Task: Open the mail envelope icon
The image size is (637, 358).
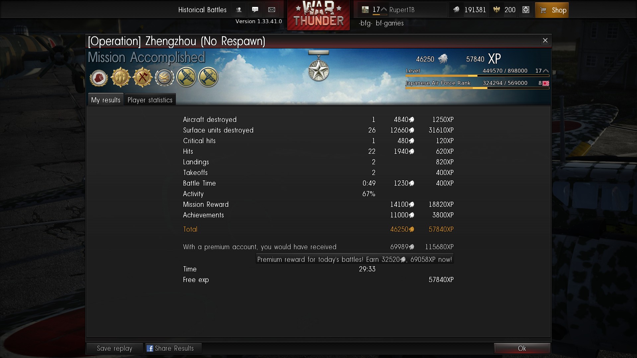Action: coord(272,10)
